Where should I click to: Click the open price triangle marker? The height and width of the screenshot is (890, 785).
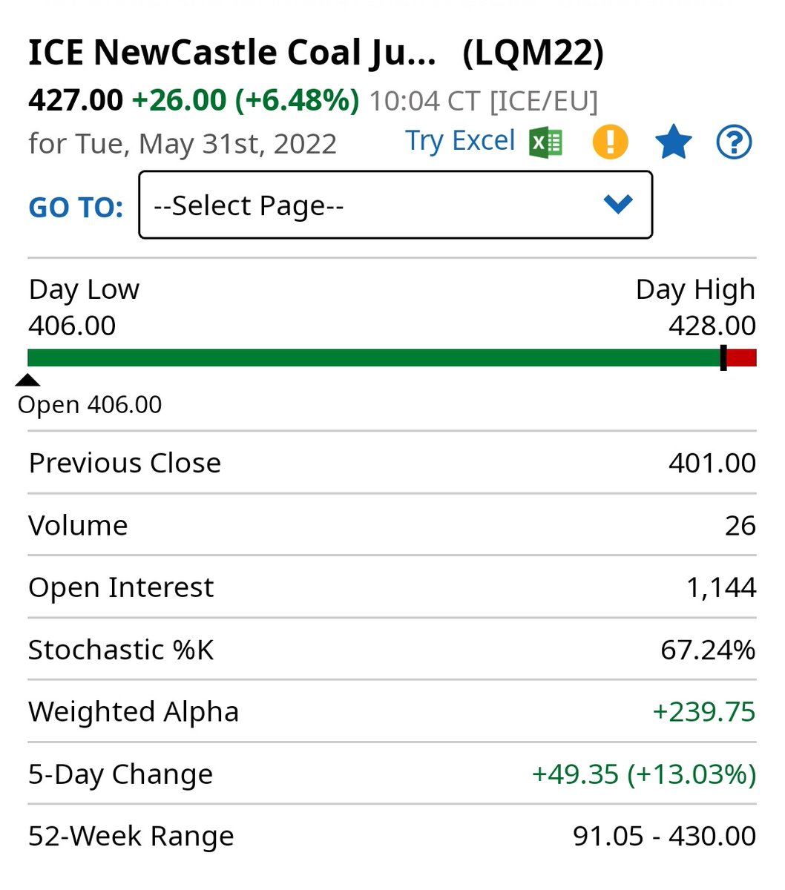click(27, 380)
